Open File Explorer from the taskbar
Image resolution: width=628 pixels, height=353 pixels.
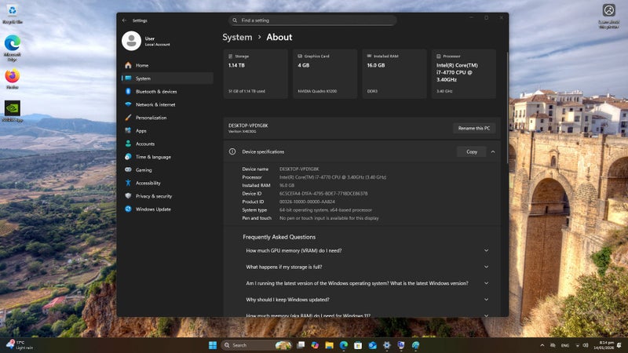pos(329,345)
